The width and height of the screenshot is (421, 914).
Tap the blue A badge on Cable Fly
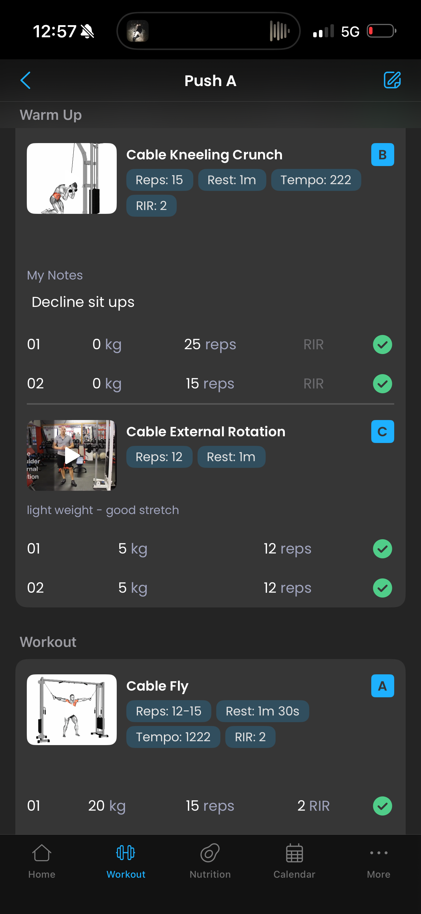coord(382,686)
